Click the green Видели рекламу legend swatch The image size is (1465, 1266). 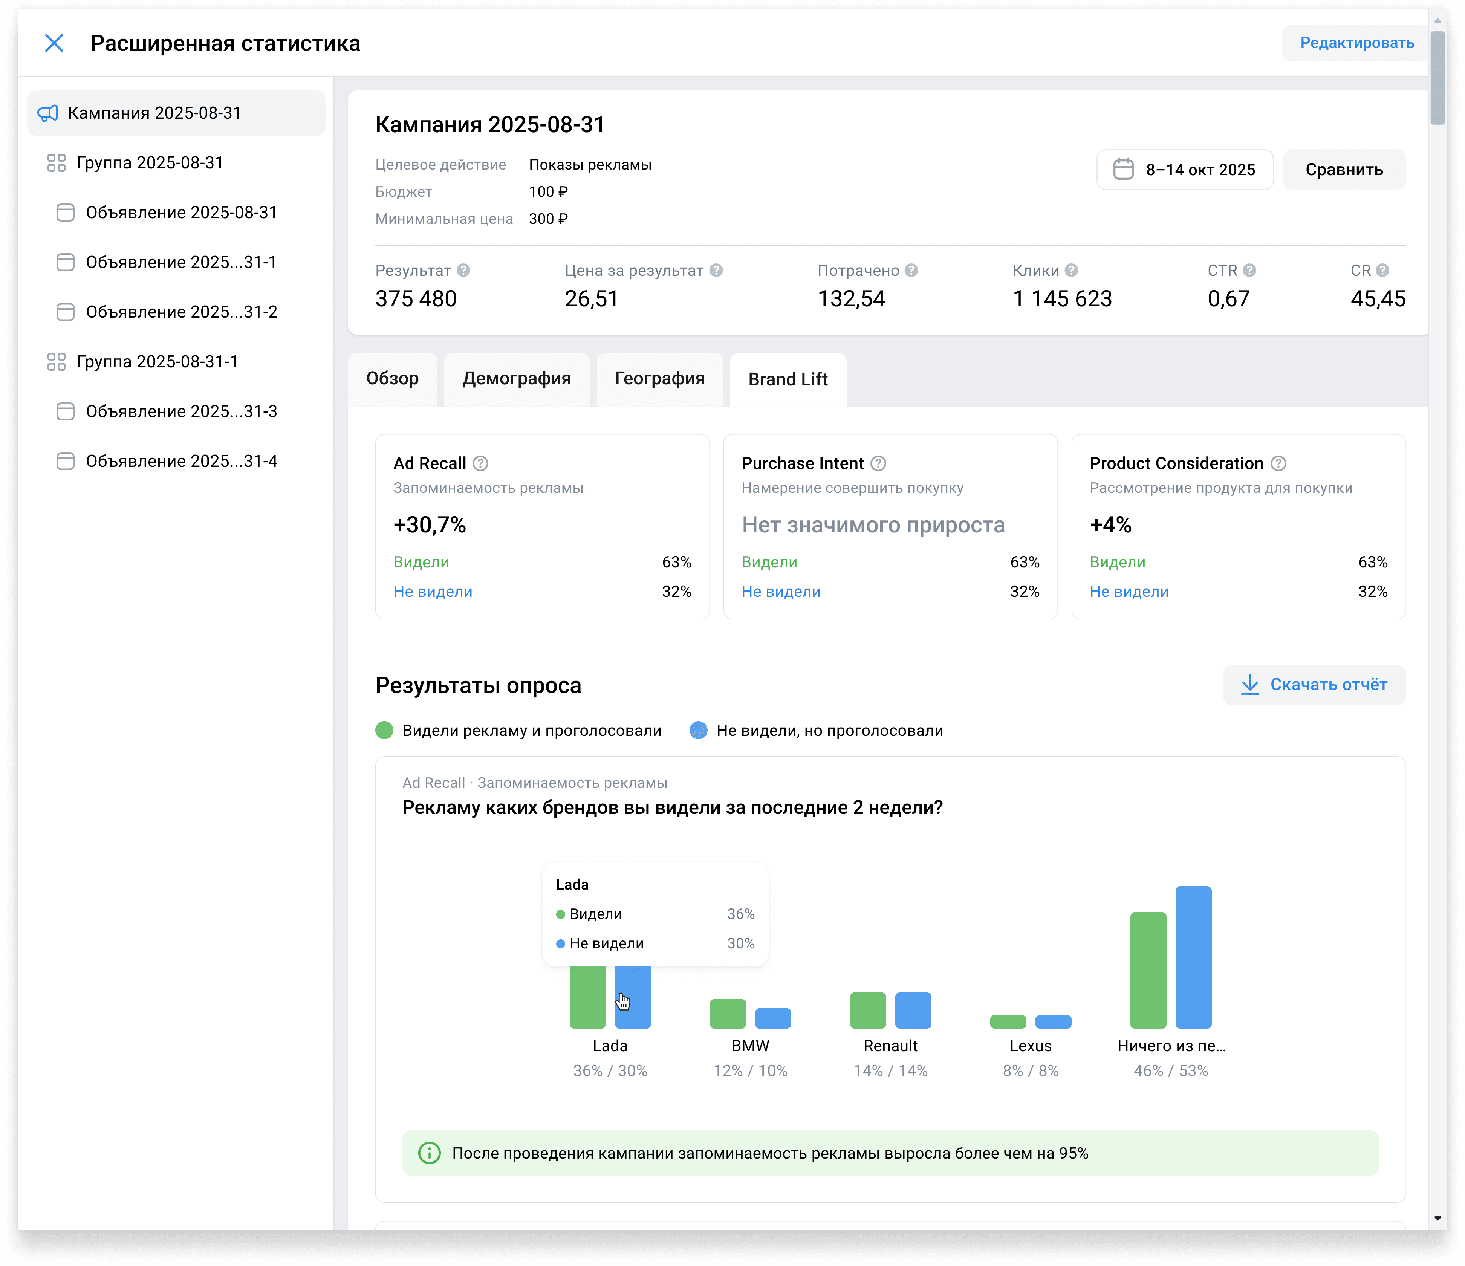[x=384, y=730]
